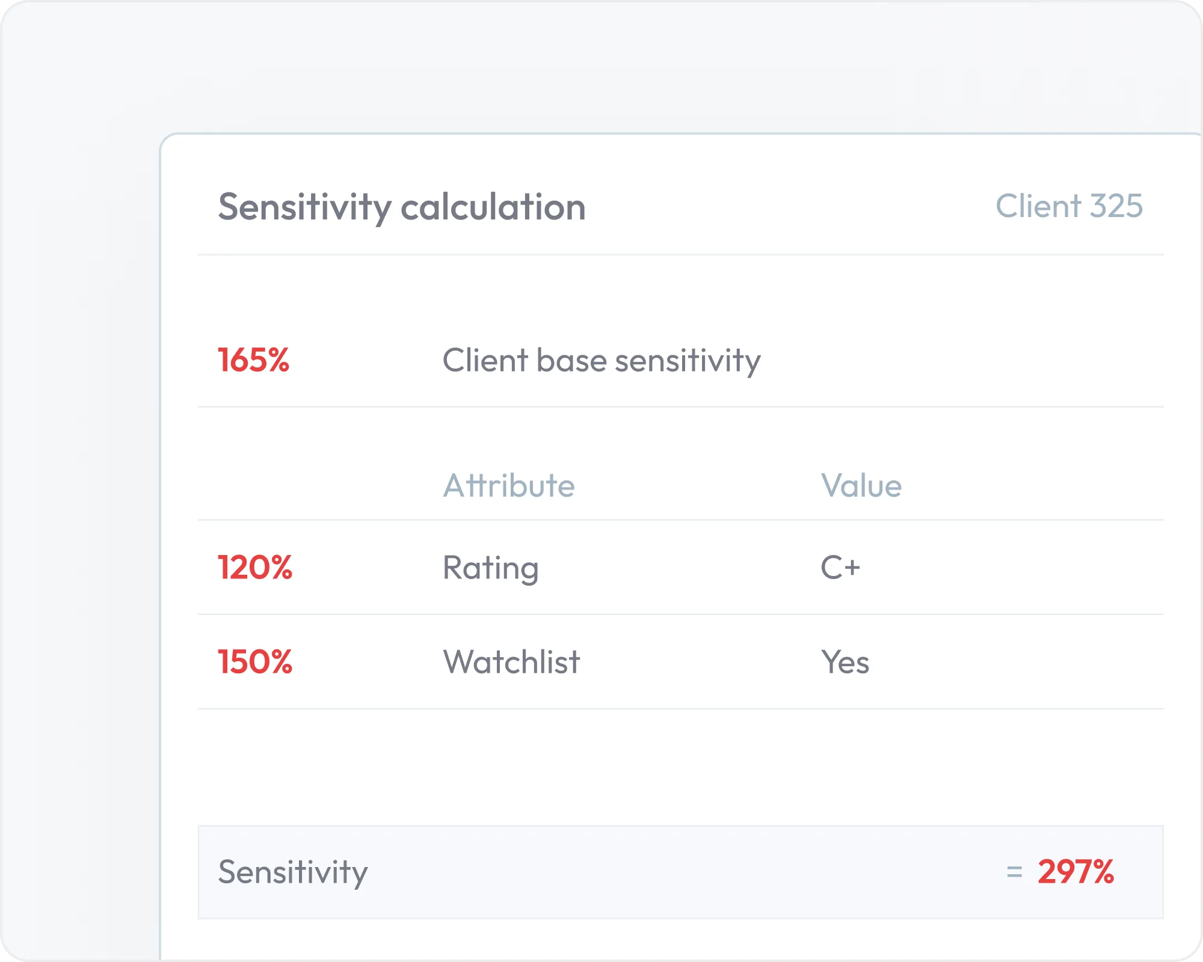Select the Watchlist attribute row
The width and height of the screenshot is (1203, 962).
click(x=681, y=662)
